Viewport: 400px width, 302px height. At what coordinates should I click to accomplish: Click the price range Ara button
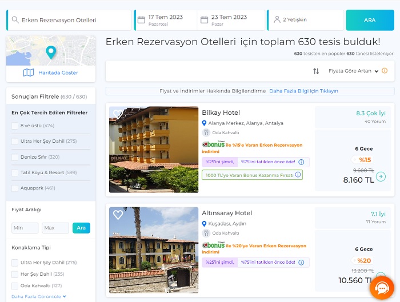tap(81, 228)
